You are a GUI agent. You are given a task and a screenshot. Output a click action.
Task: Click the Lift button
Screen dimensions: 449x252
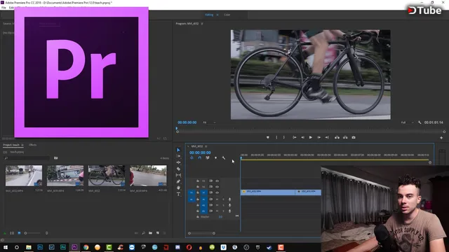point(337,137)
